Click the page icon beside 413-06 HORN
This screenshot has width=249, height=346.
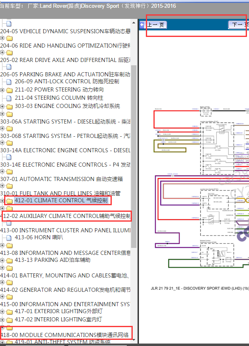(x=9, y=238)
